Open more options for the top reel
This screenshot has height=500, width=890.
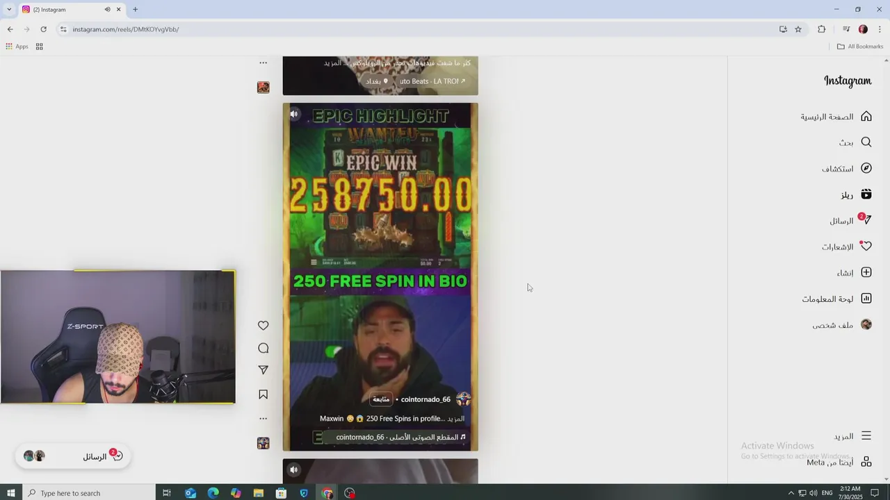click(263, 62)
